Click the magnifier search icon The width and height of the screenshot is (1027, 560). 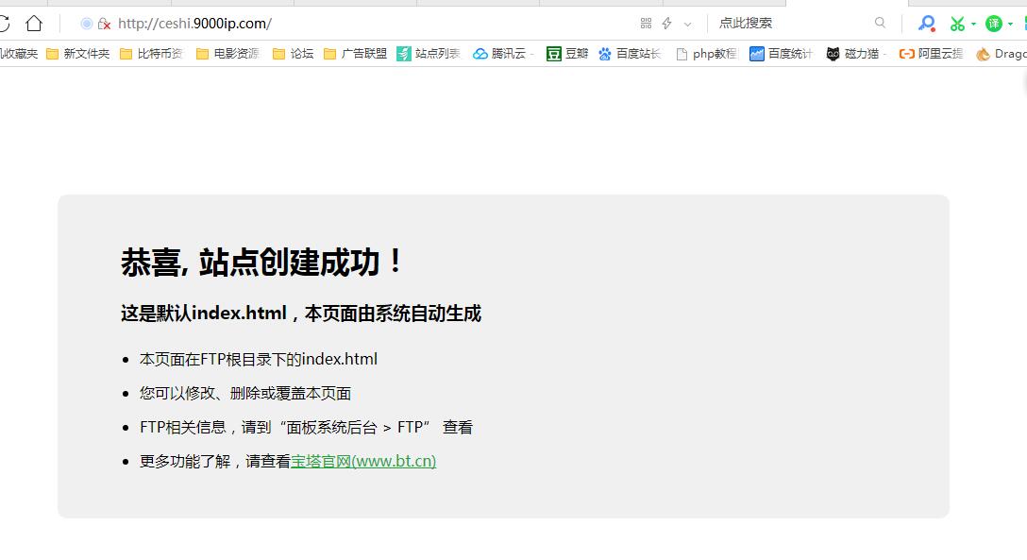(880, 23)
